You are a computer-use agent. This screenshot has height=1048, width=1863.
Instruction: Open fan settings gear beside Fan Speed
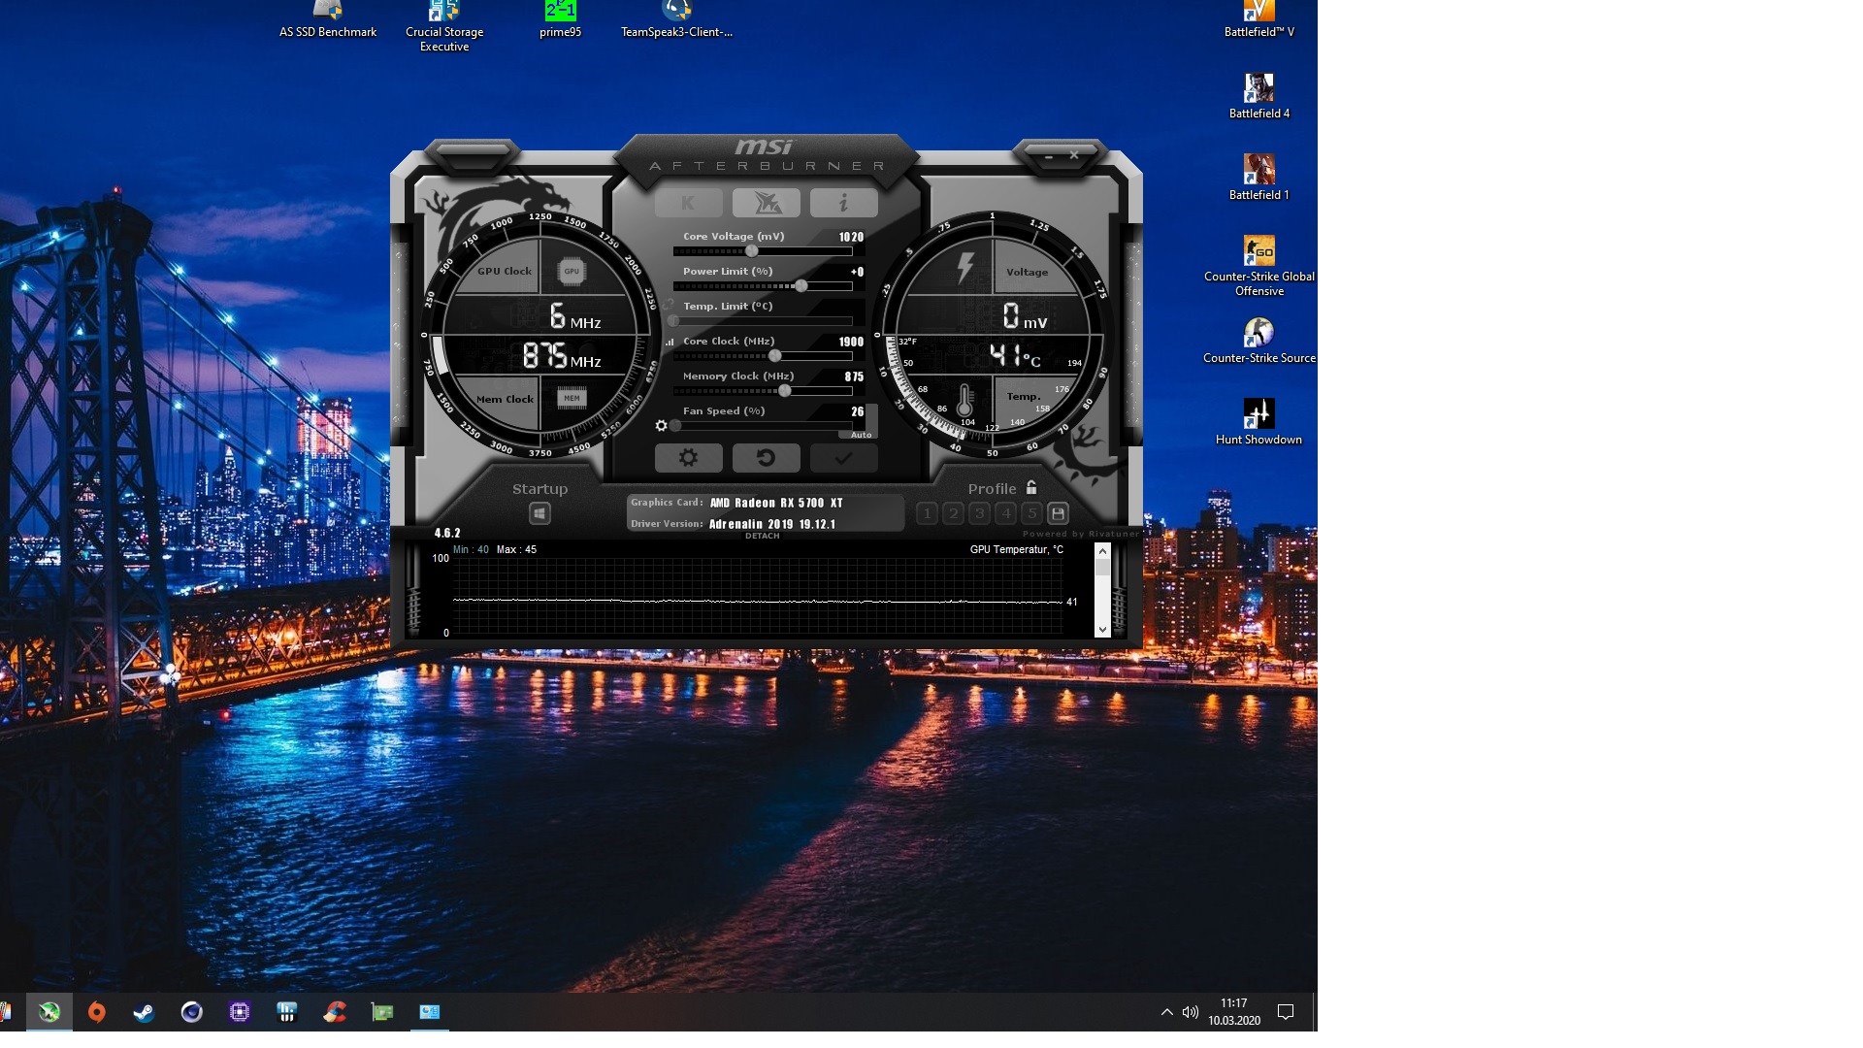pyautogui.click(x=662, y=426)
